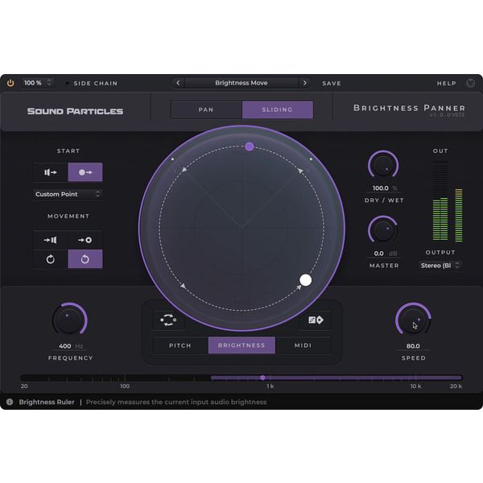The height and width of the screenshot is (483, 483).
Task: Open the Help menu
Action: coord(446,83)
